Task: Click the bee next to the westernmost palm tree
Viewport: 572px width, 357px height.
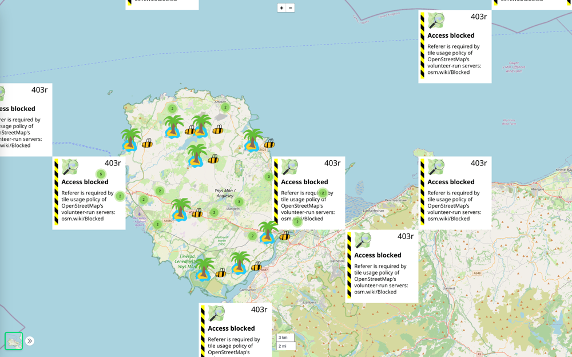Action: click(x=147, y=143)
